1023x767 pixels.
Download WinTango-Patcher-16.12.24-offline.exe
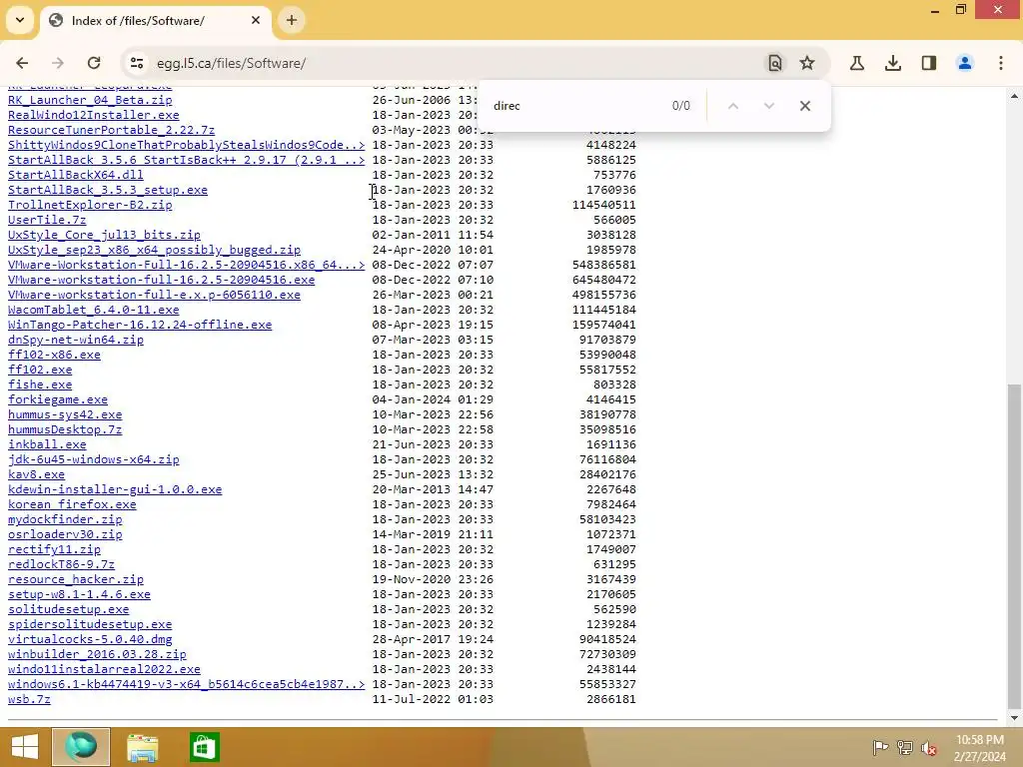coord(140,325)
